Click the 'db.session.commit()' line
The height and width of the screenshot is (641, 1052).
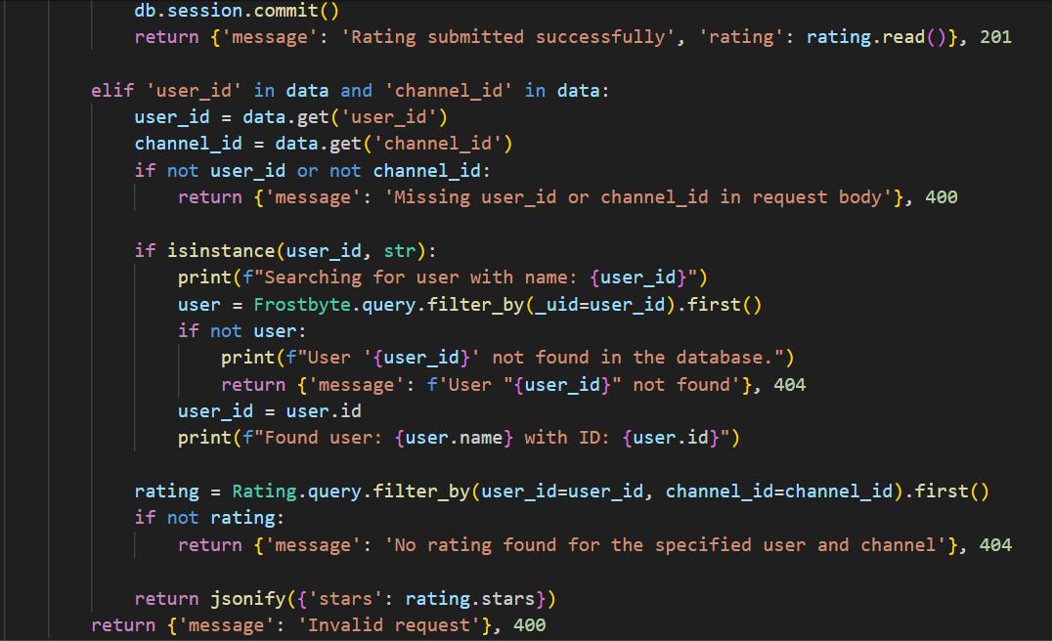(x=237, y=11)
